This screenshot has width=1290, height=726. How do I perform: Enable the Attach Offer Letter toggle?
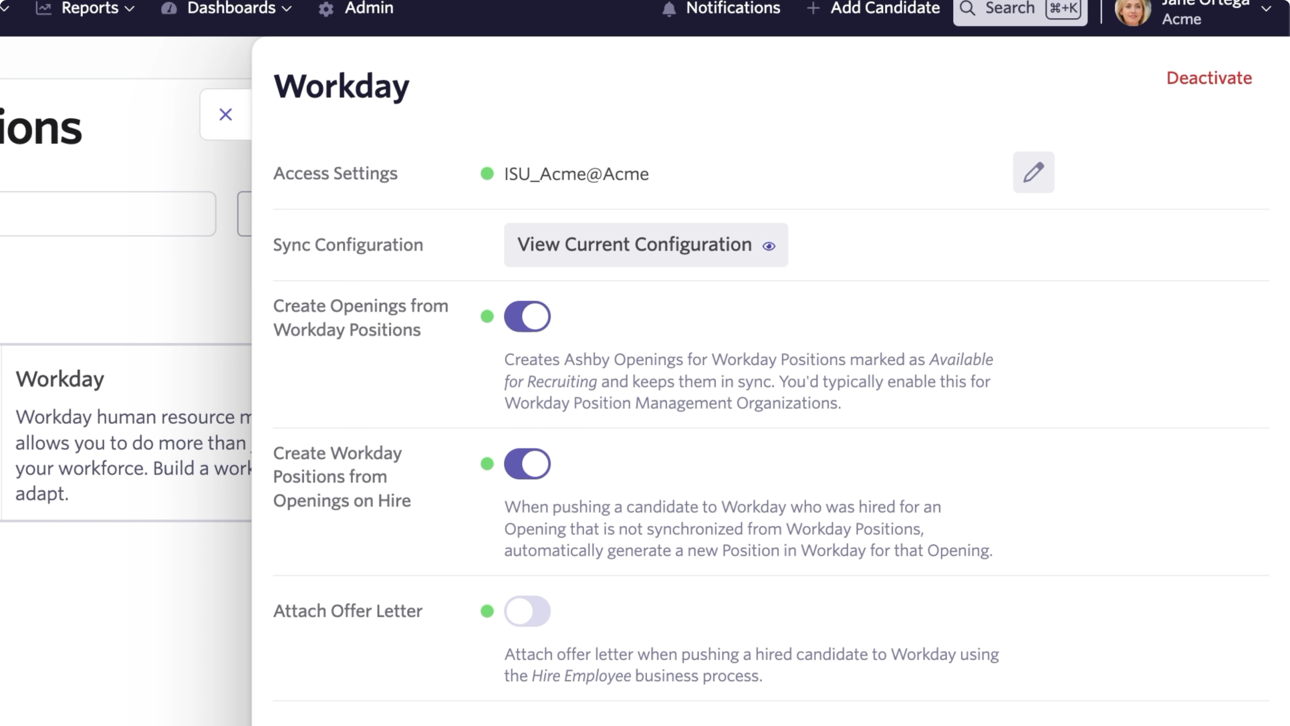point(527,611)
